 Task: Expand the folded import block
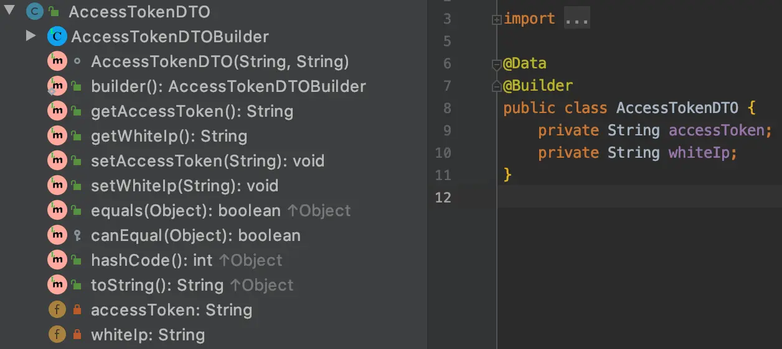point(496,19)
